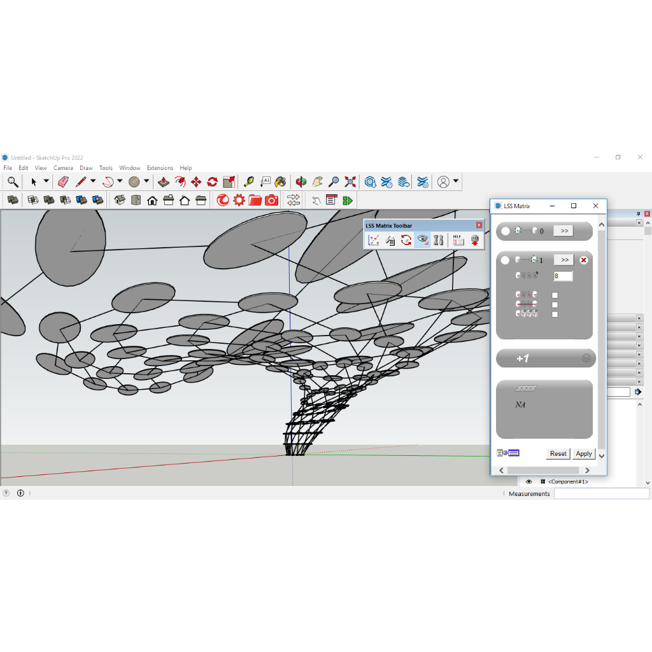This screenshot has width=652, height=652.
Task: Click the wrench icon in LSS Matrix Toolbar
Action: [x=438, y=240]
